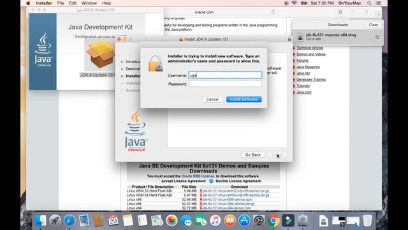Open Oracle BSD License link
The height and width of the screenshot is (230, 408).
point(198,176)
